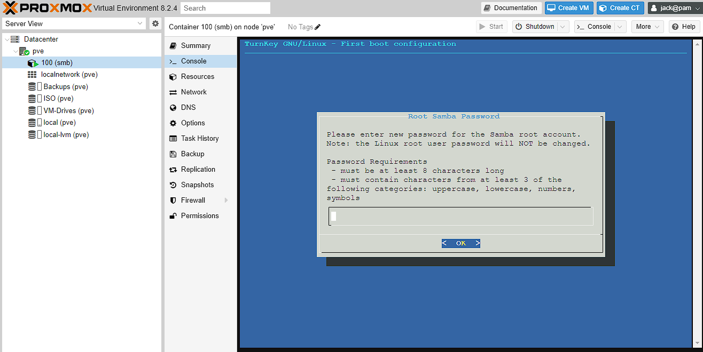The image size is (703, 352).
Task: Collapse the pve node tree
Action: tap(15, 51)
